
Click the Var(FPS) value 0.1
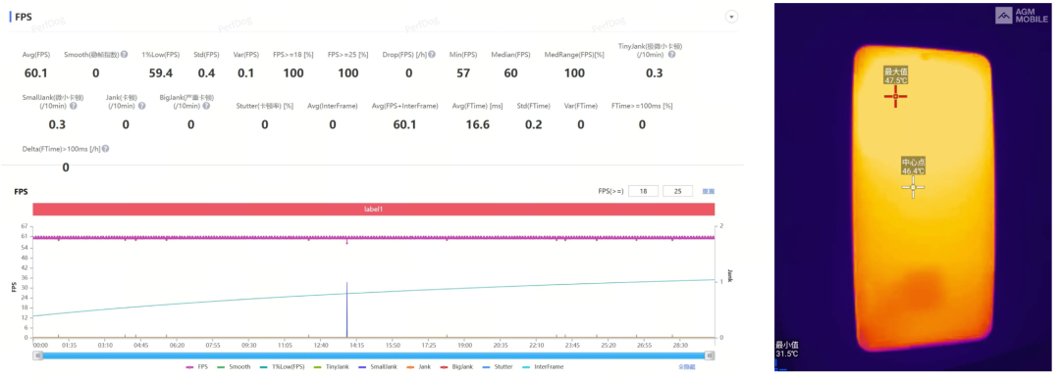point(246,72)
